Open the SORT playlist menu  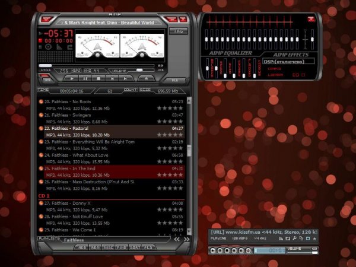pos(135,247)
